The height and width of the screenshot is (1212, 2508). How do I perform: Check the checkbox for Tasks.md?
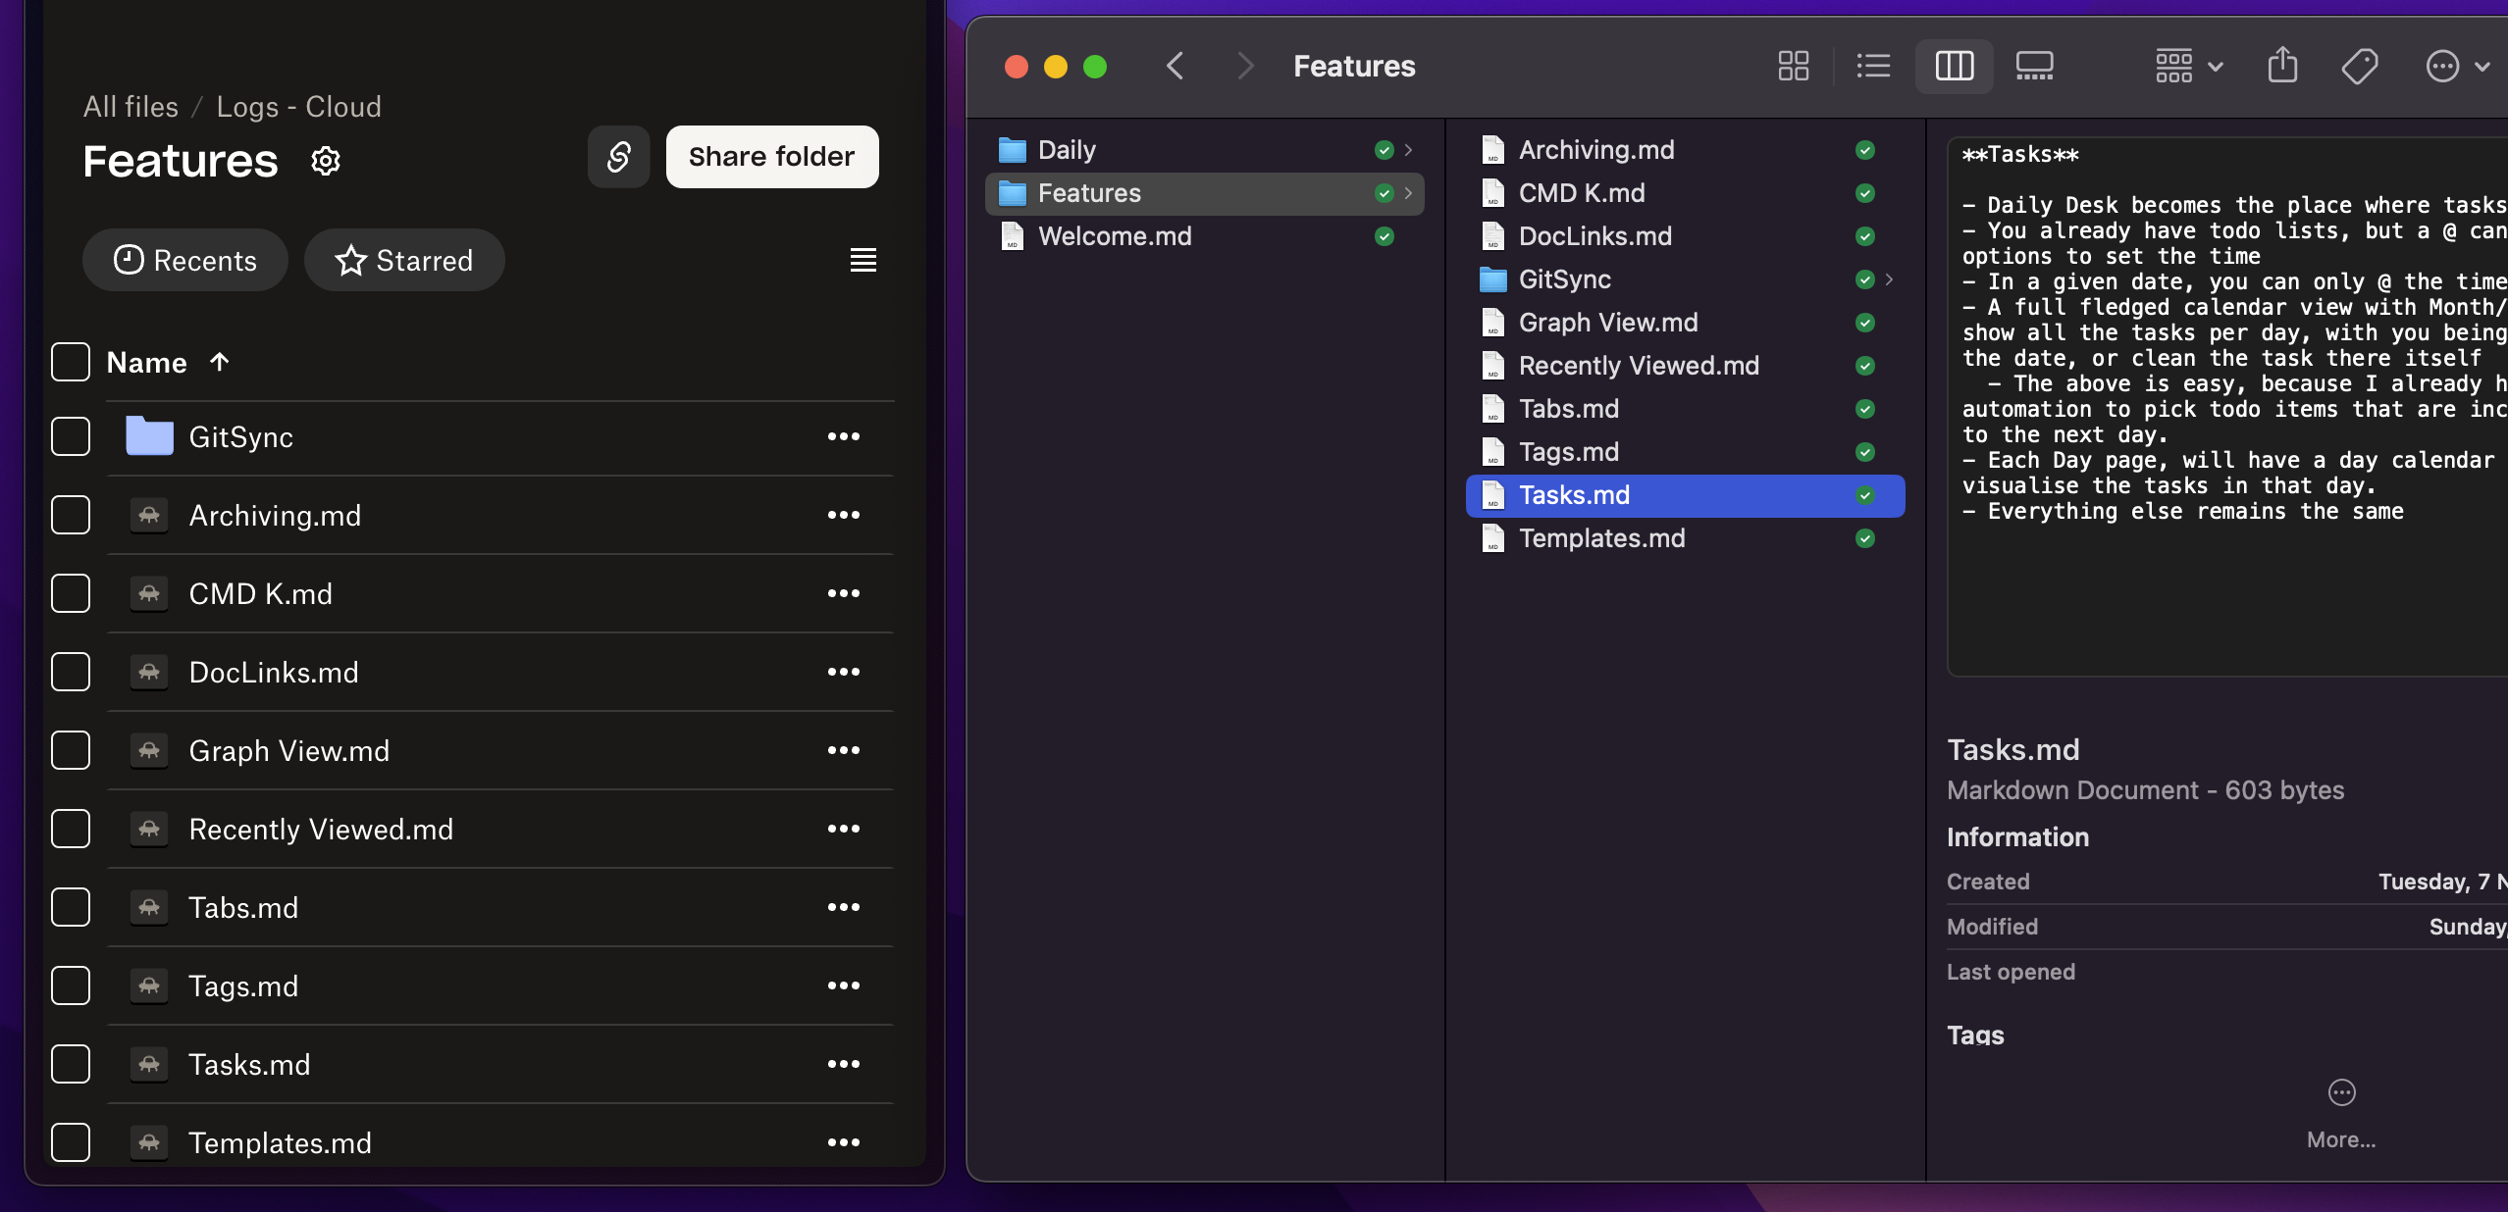coord(70,1064)
